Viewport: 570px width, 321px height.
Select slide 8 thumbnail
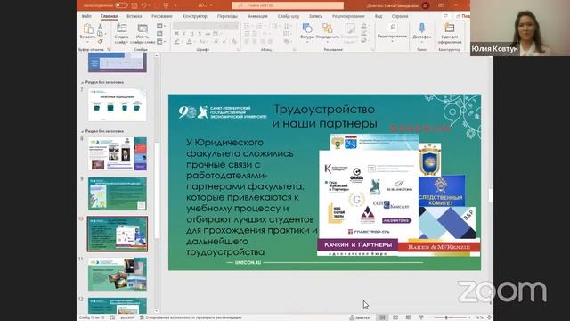117,153
